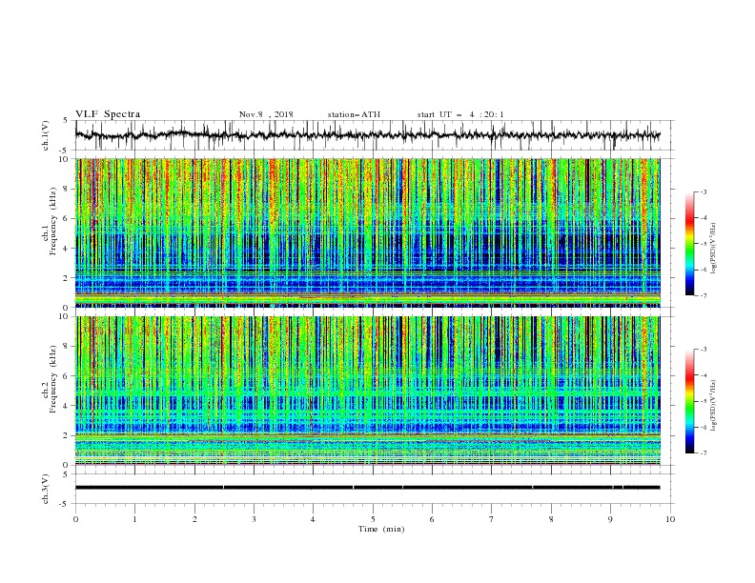This screenshot has width=755, height=583.
Task: Click the log(PSD) label beside ch.2 colorbar
Action: click(714, 405)
